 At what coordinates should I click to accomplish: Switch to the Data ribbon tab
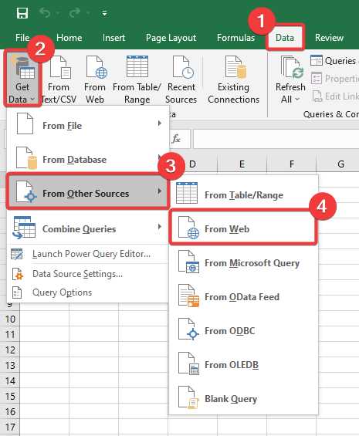[x=285, y=38]
